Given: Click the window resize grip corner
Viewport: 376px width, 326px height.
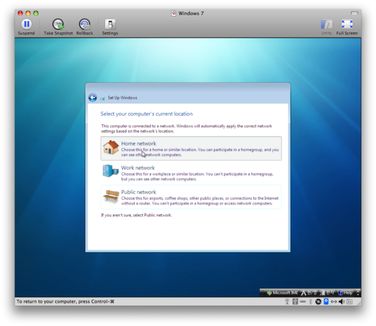Looking at the screenshot, I should click(359, 303).
